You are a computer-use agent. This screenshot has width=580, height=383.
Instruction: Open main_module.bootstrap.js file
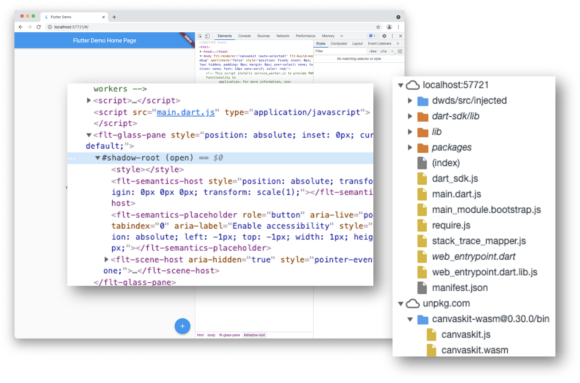(486, 210)
